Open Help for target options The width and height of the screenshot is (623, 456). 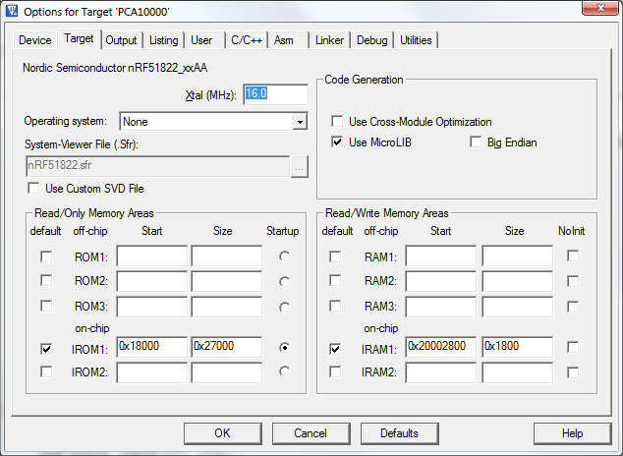pos(573,433)
